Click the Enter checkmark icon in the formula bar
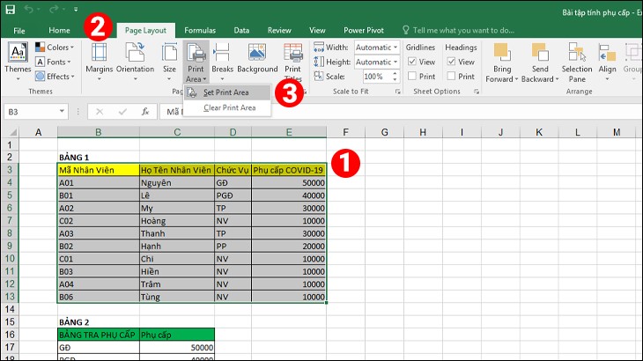Viewport: 643px width, 361px height. (x=122, y=112)
